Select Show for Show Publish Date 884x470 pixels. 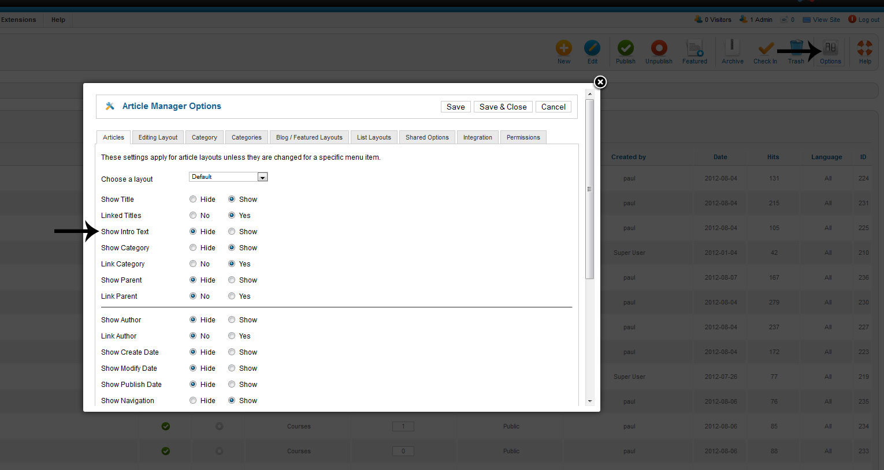pyautogui.click(x=232, y=384)
